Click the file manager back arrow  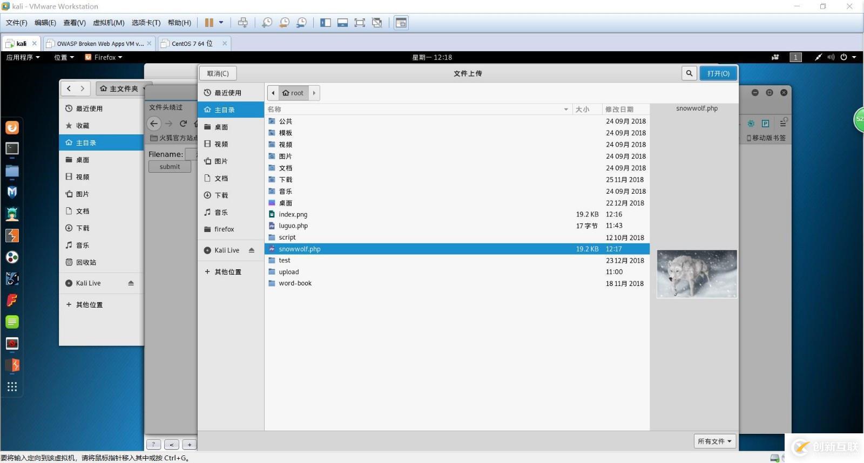click(x=69, y=88)
